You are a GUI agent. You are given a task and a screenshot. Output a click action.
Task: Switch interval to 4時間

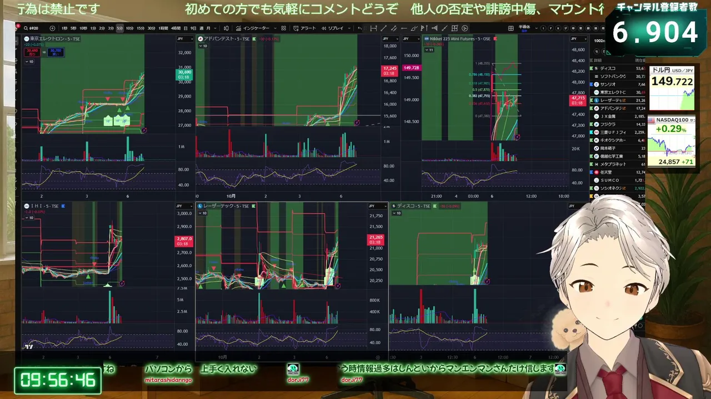tap(176, 28)
